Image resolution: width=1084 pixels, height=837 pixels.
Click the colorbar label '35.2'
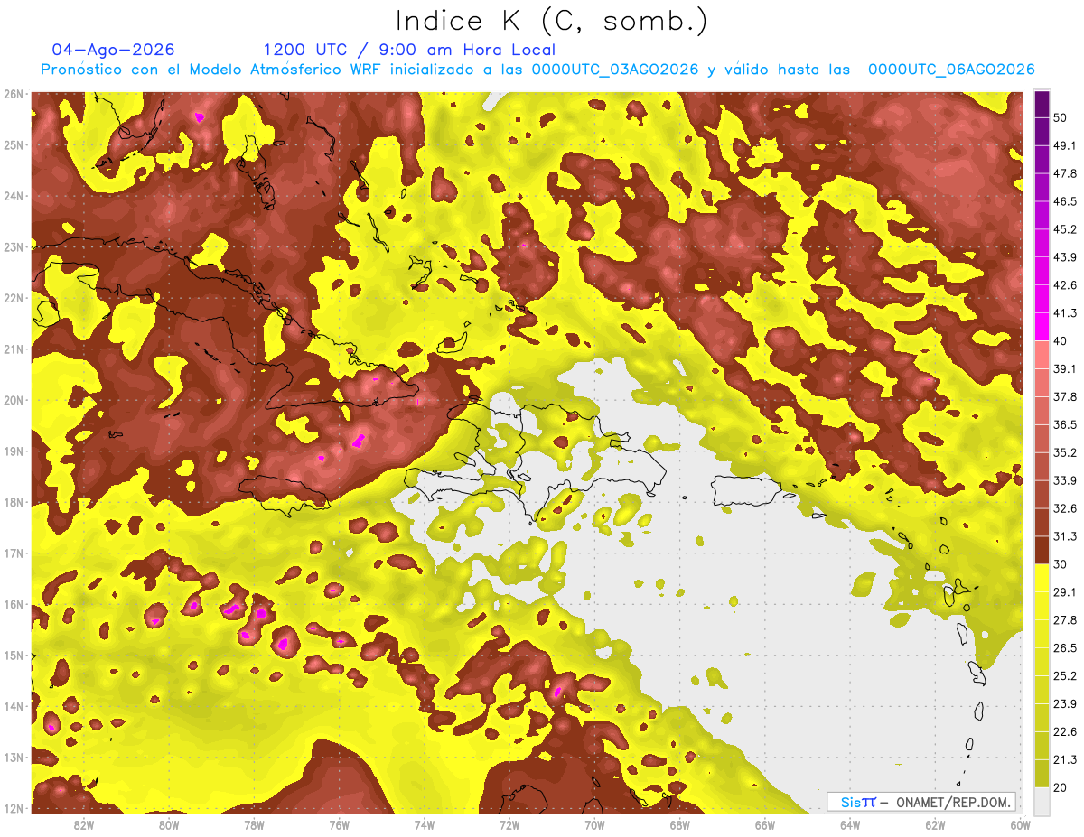click(x=1065, y=452)
